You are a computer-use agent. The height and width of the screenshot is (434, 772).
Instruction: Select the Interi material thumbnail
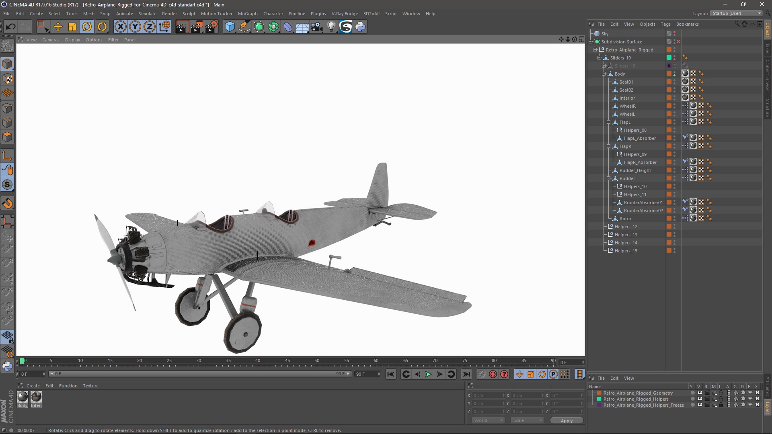(36, 397)
